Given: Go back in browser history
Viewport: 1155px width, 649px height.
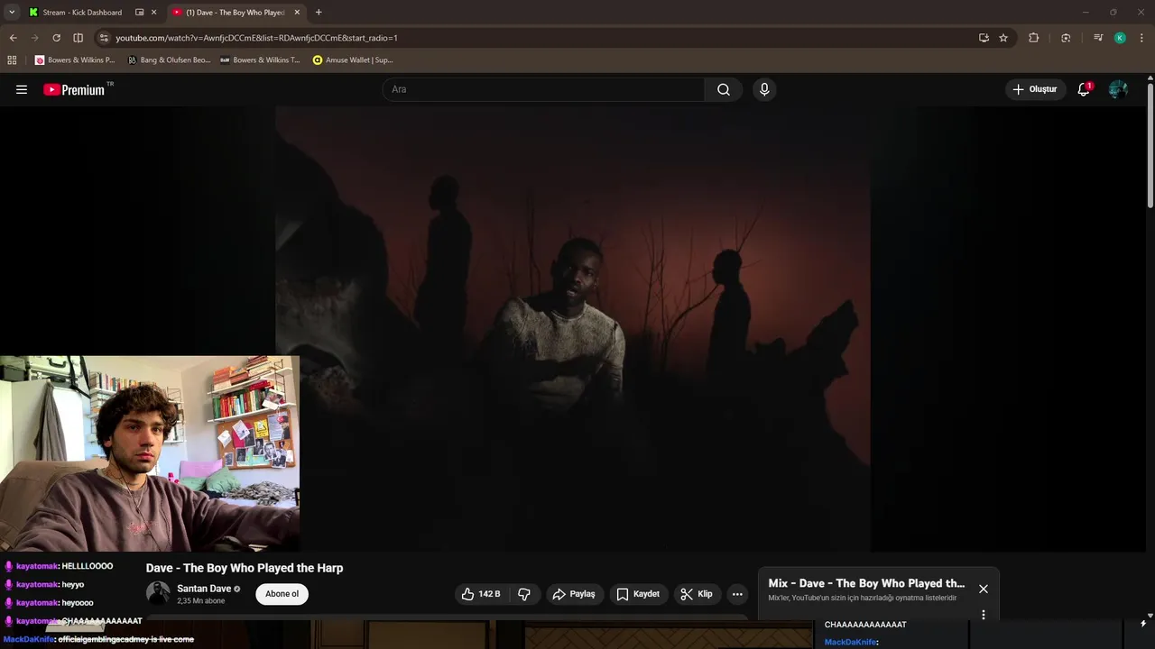Looking at the screenshot, I should [x=13, y=38].
